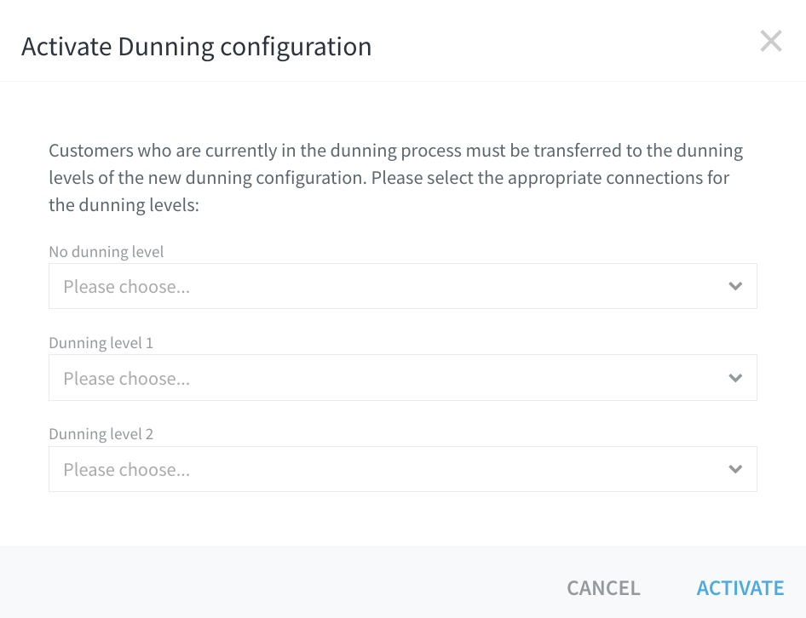Click the 'Activate Dunning configuration' title
This screenshot has height=618, width=806.
coord(196,47)
